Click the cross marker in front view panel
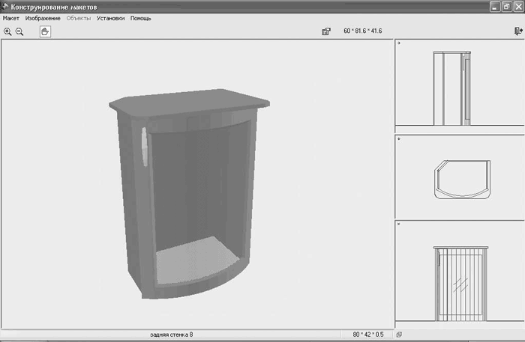 click(399, 224)
